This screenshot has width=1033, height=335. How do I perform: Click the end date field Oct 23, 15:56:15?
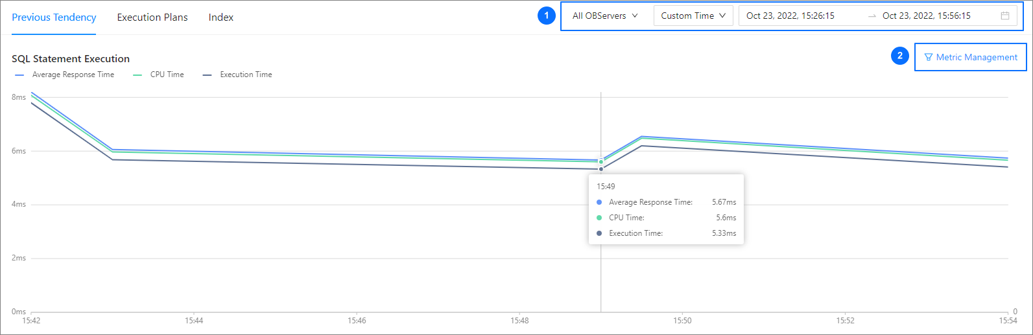[x=926, y=16]
